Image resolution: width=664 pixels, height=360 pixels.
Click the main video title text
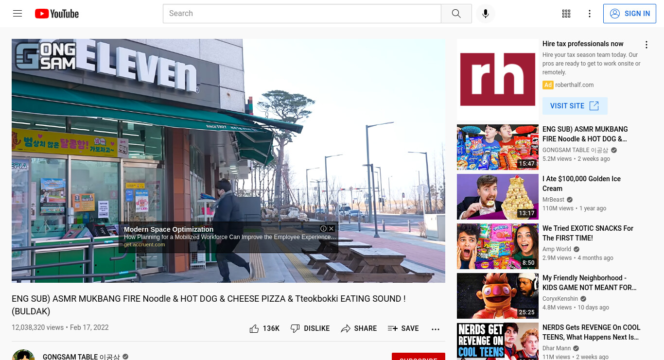209,305
